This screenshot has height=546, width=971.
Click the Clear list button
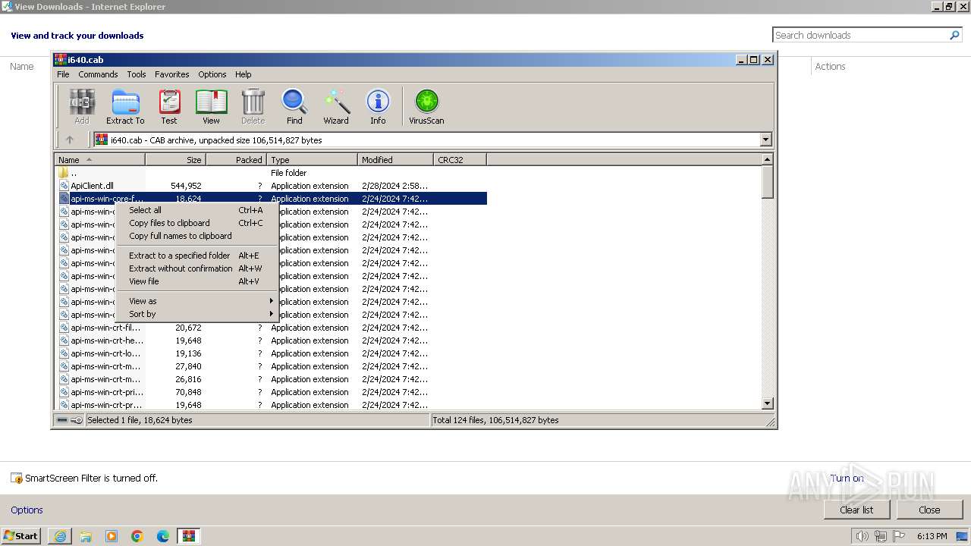click(x=856, y=510)
